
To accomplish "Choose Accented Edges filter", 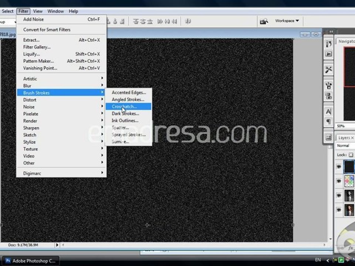I will click(x=128, y=92).
